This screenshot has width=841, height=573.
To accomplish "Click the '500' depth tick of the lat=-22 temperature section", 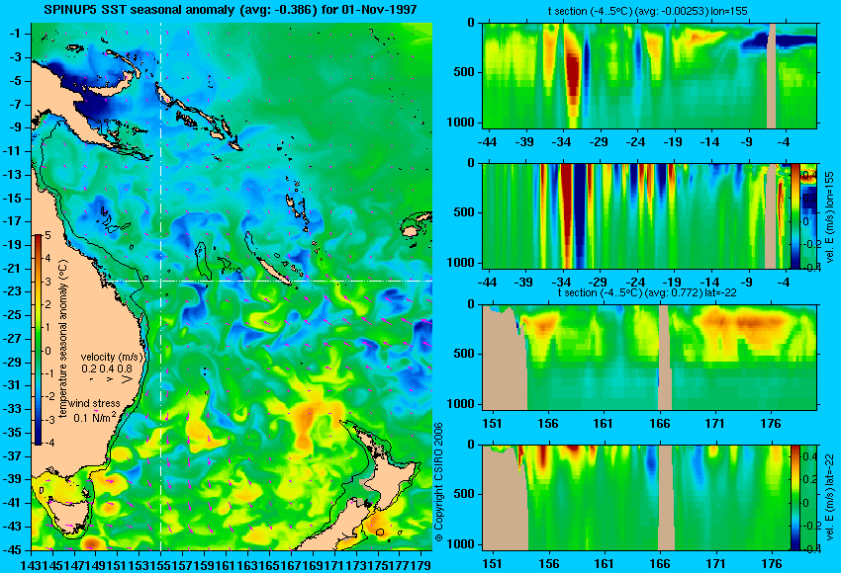I will [464, 354].
